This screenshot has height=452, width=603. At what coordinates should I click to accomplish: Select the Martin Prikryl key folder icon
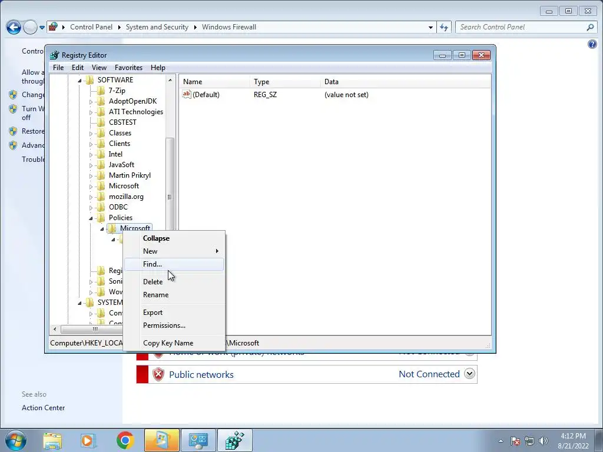[x=101, y=175]
